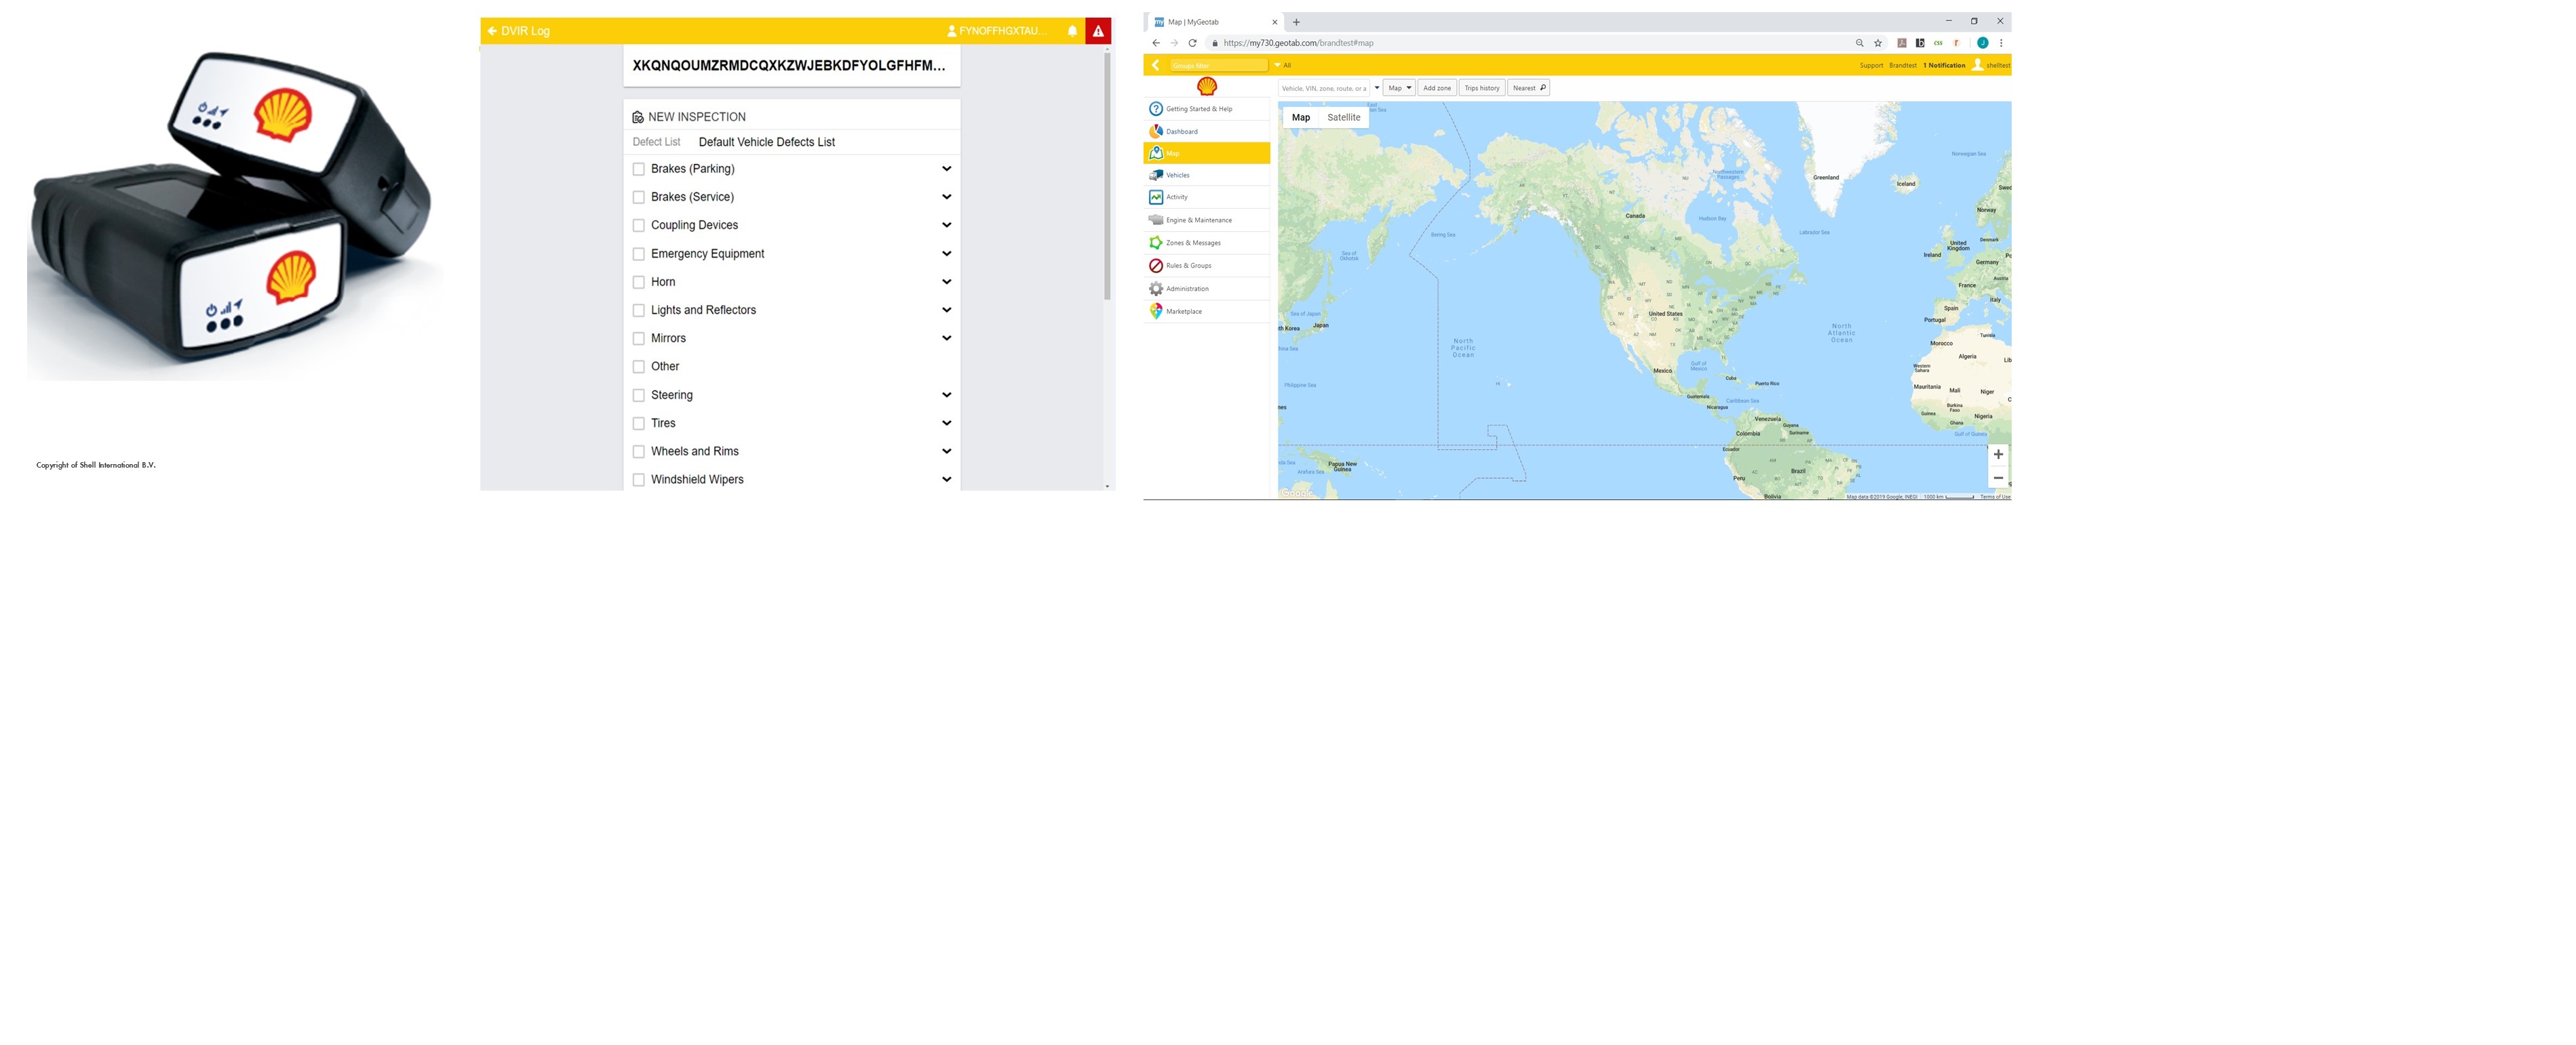Expand the Coupling Devices row chevron
The height and width of the screenshot is (1045, 2576).
coord(946,225)
